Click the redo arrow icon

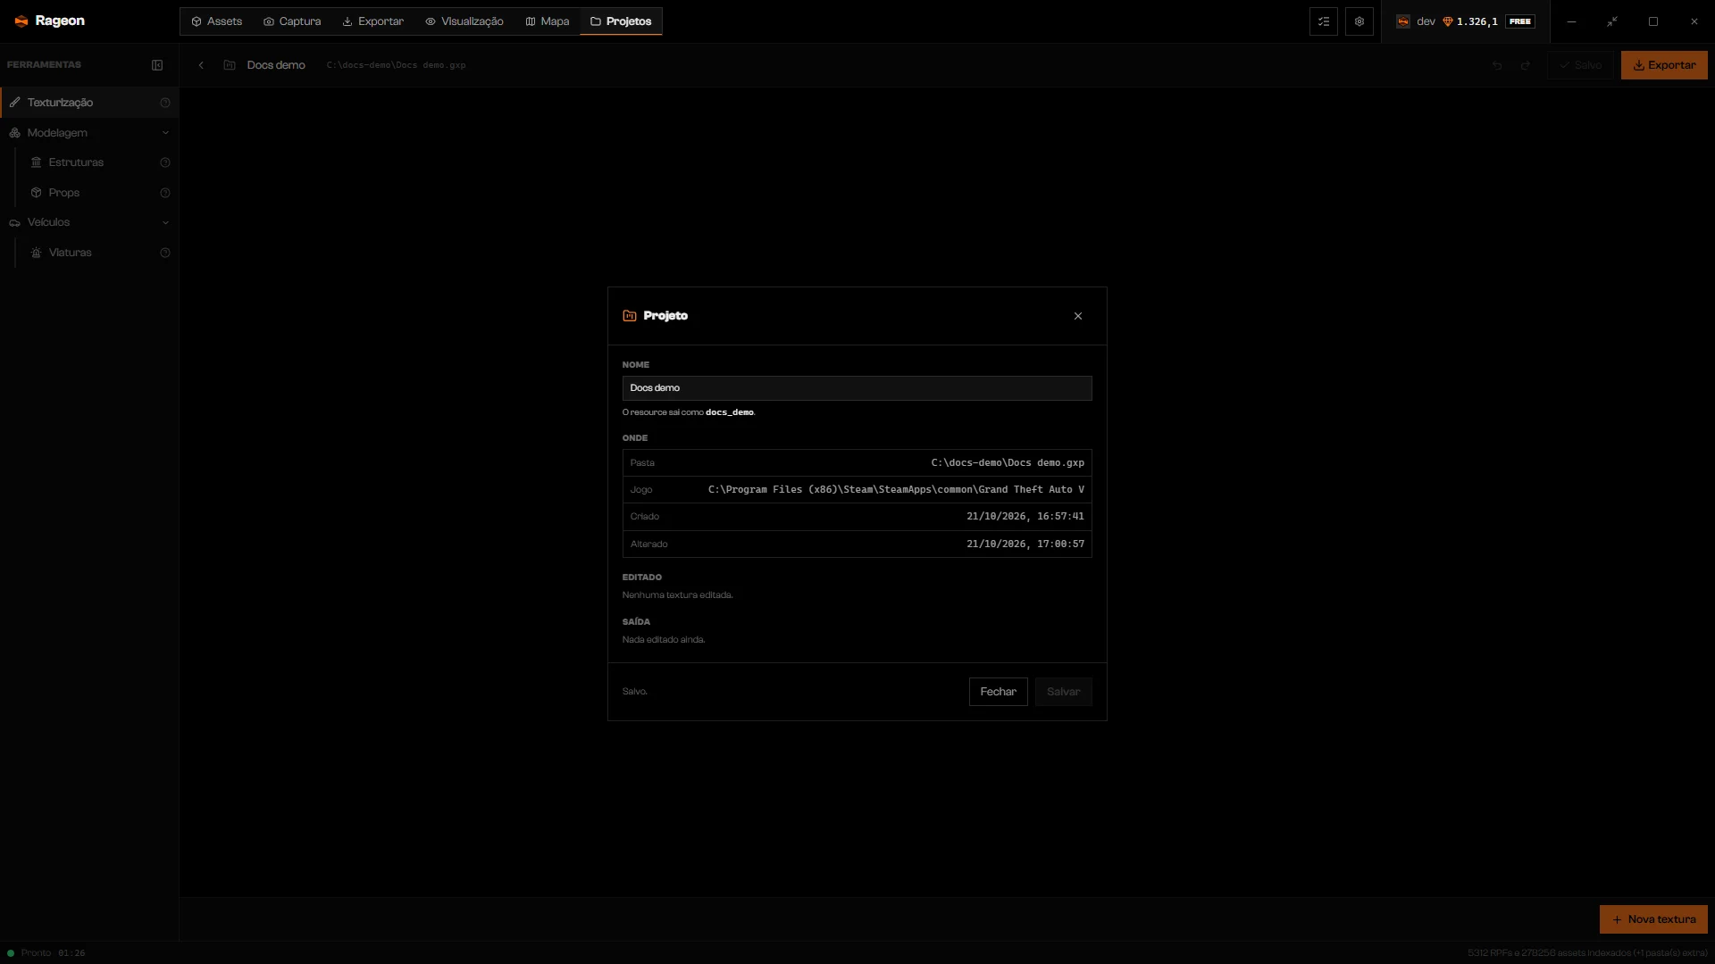[1526, 65]
